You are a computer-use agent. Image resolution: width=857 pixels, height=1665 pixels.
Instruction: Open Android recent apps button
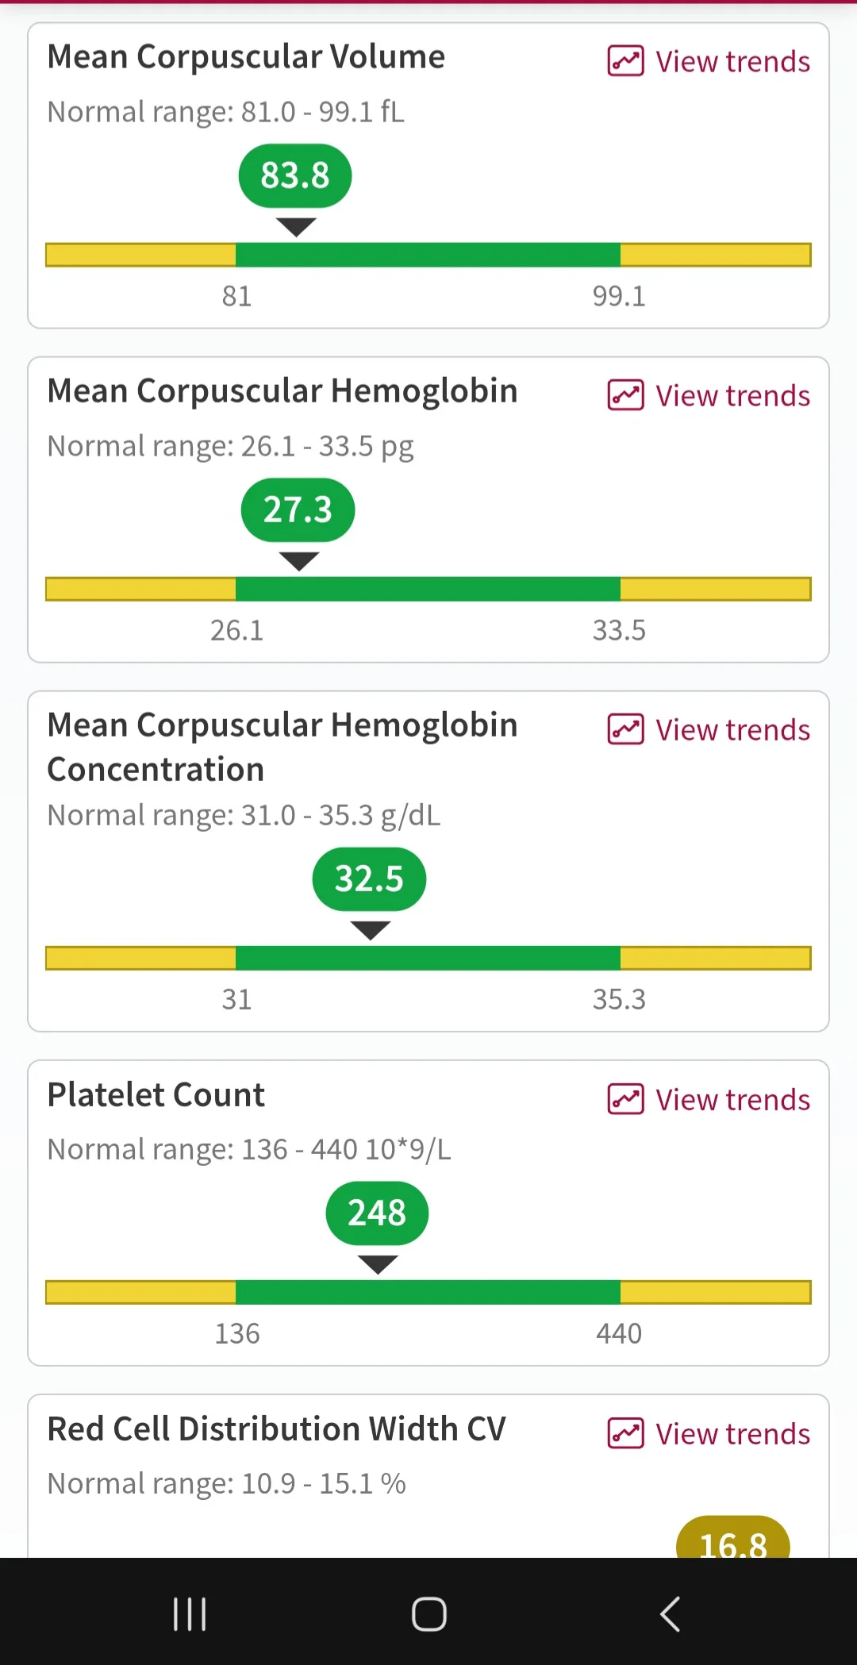tap(190, 1613)
